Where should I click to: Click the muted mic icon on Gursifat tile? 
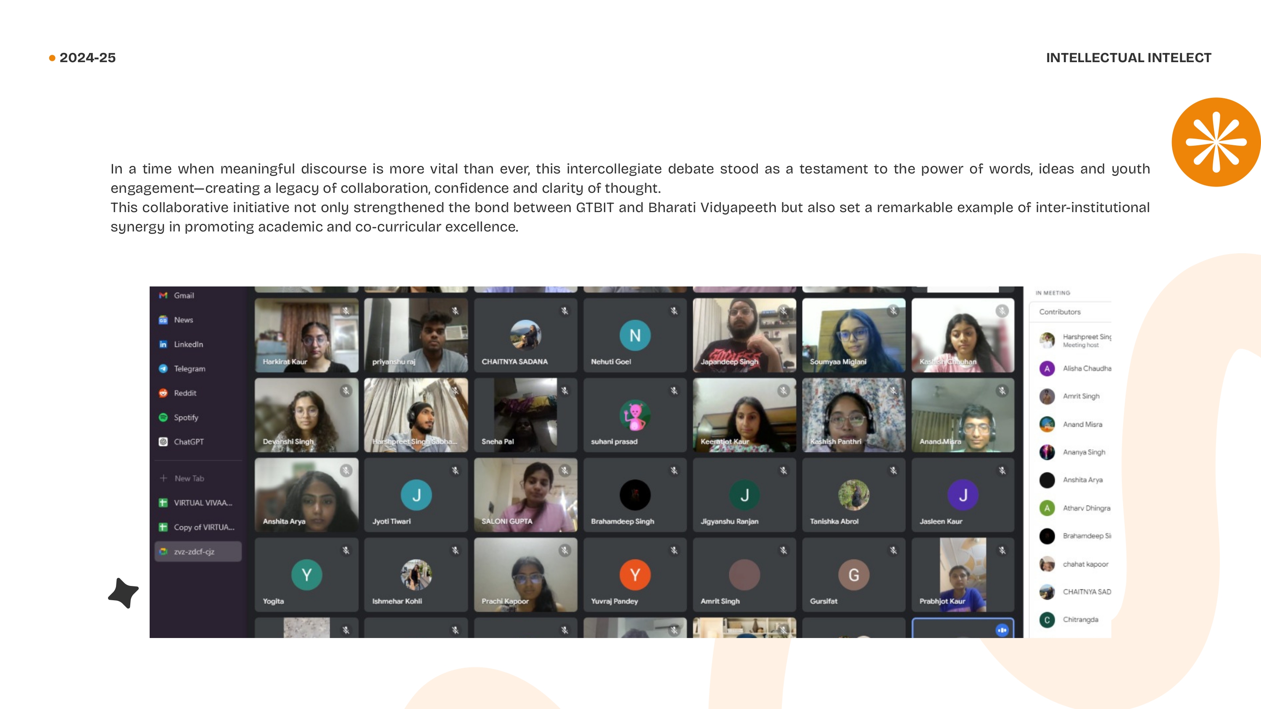893,551
